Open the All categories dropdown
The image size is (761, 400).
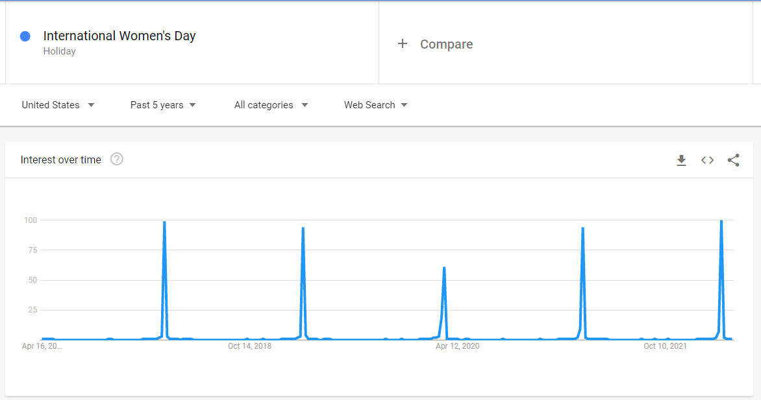[x=271, y=105]
